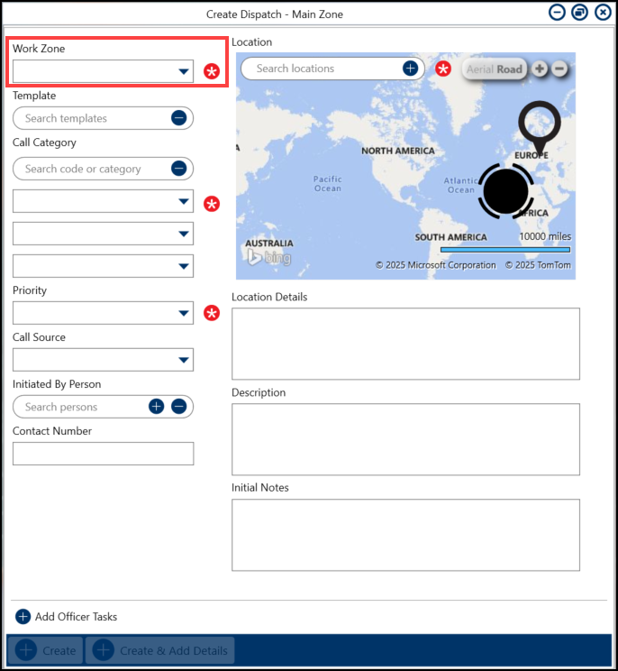Close the Create Dispatch window
The width and height of the screenshot is (618, 671).
603,12
